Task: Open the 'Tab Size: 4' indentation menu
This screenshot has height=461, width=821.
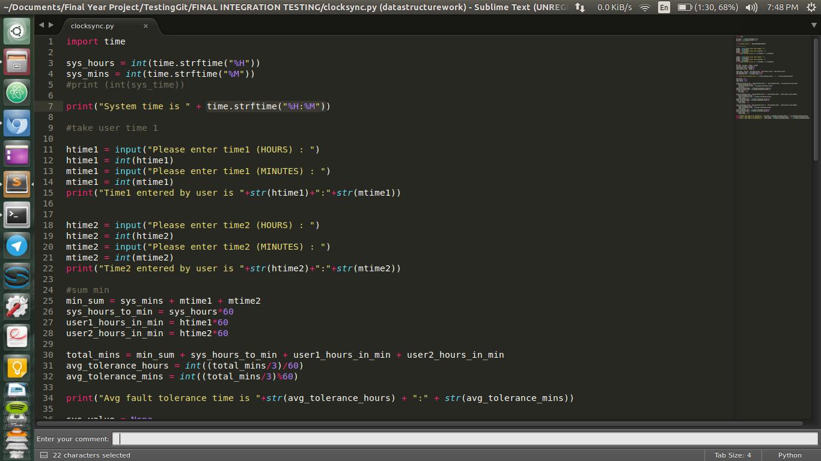Action: (x=733, y=455)
